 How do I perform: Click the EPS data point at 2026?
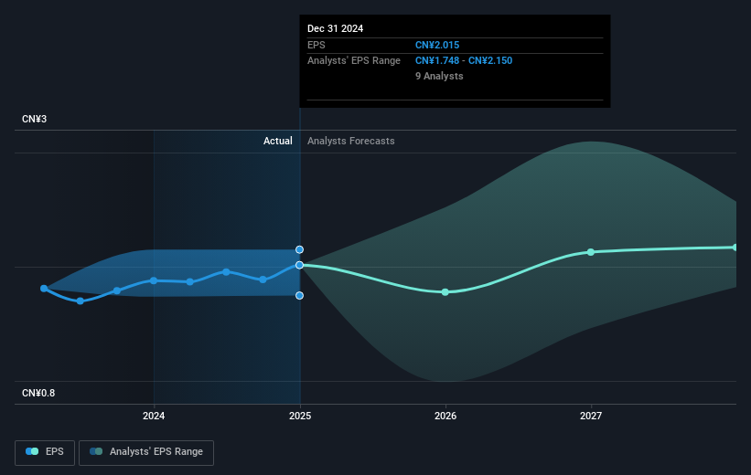coord(445,292)
